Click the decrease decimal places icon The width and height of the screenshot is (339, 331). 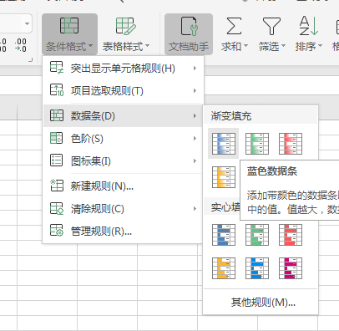[x=21, y=45]
